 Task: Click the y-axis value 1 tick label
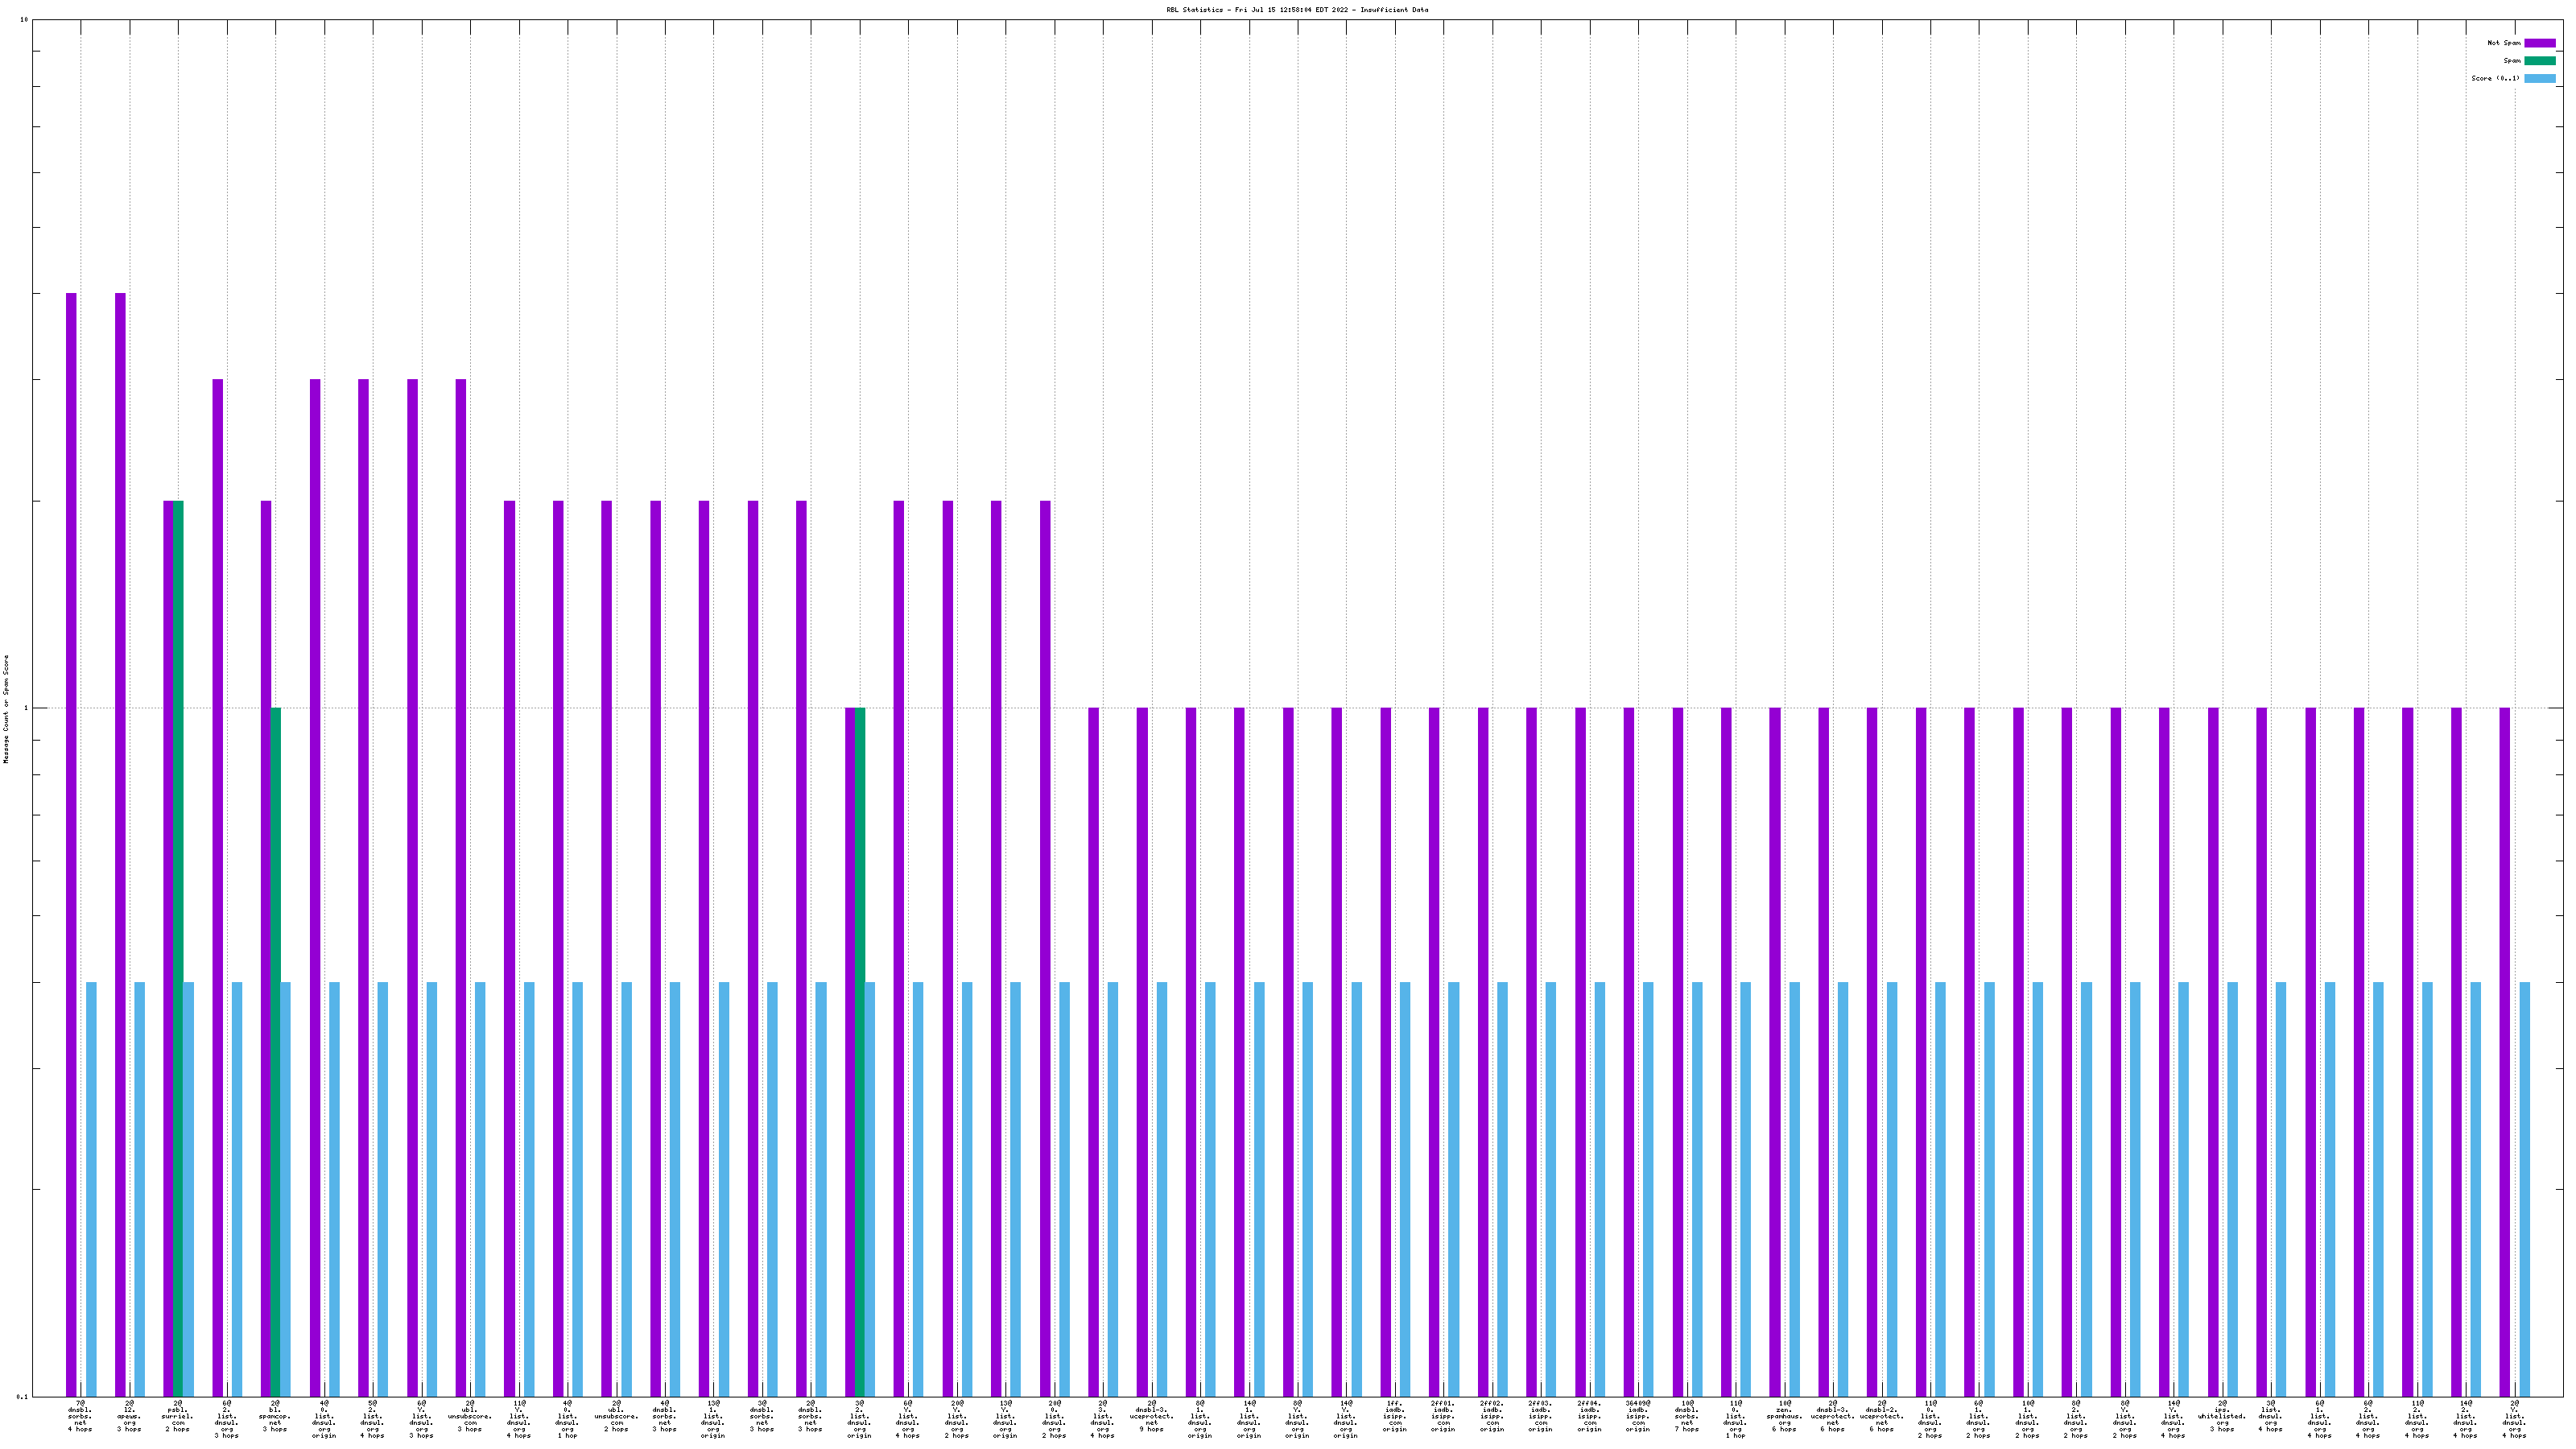[24, 708]
